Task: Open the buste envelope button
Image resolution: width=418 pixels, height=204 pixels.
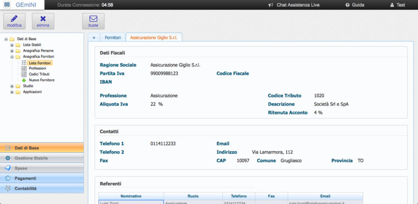Action: (x=94, y=21)
